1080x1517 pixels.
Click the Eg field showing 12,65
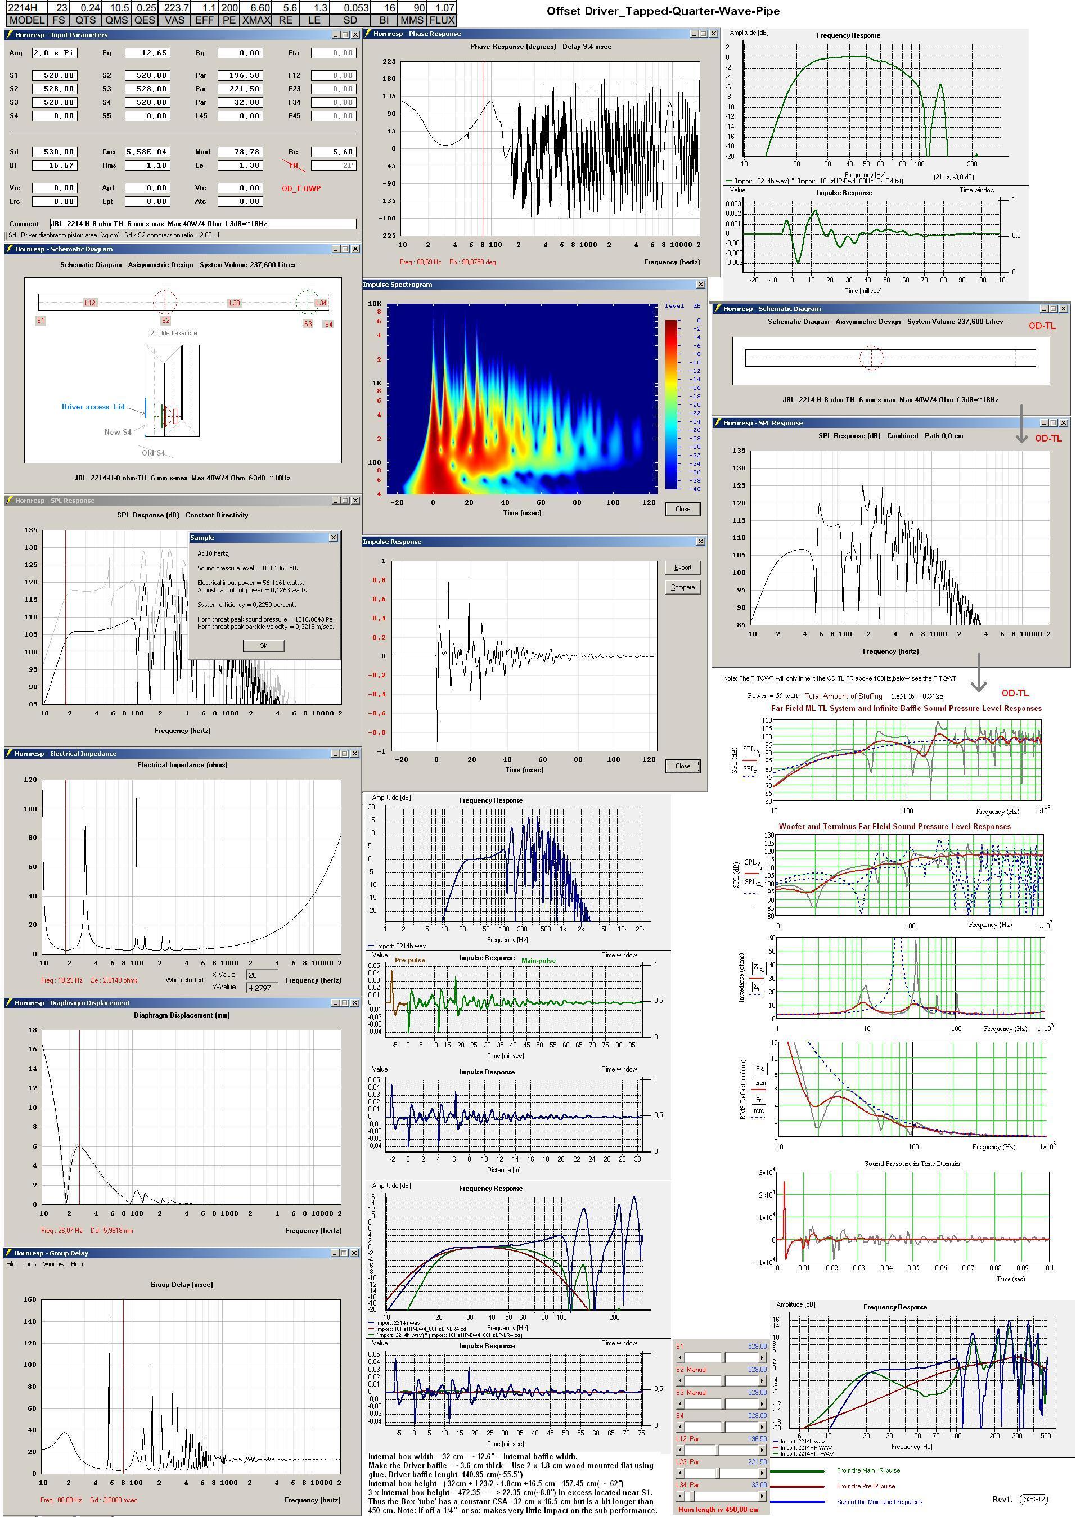point(147,52)
